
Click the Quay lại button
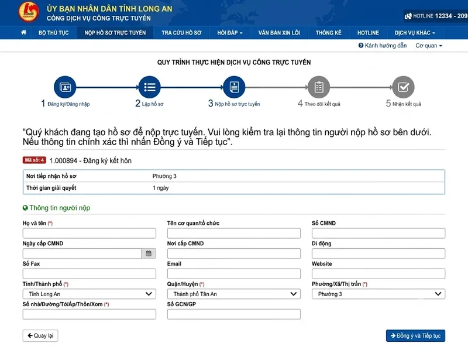tap(40, 336)
